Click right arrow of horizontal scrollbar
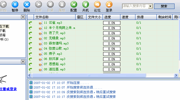 176,75
